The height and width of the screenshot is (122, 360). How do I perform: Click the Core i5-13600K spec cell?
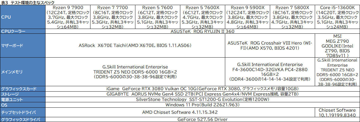pos(337,17)
